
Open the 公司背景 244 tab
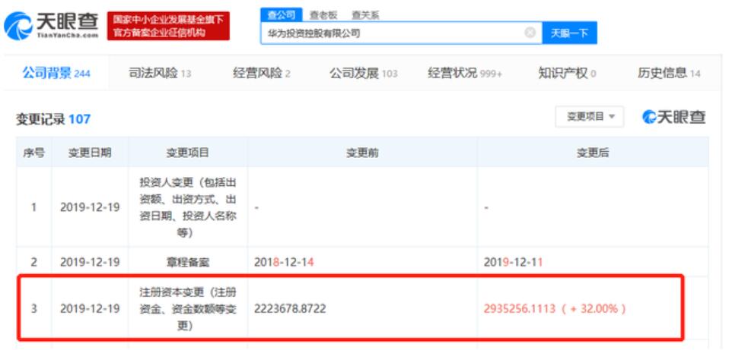point(56,73)
